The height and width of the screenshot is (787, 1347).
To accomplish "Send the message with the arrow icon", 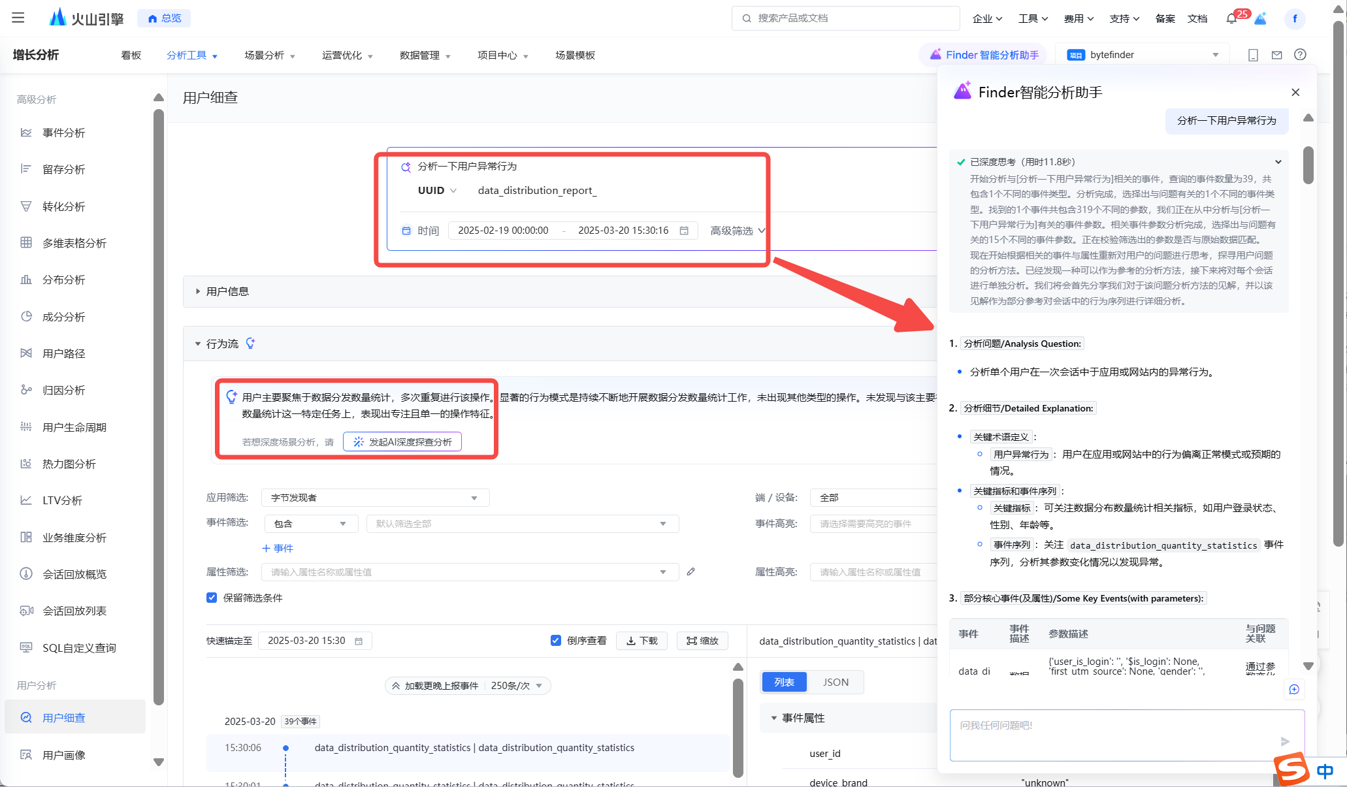I will pyautogui.click(x=1285, y=741).
